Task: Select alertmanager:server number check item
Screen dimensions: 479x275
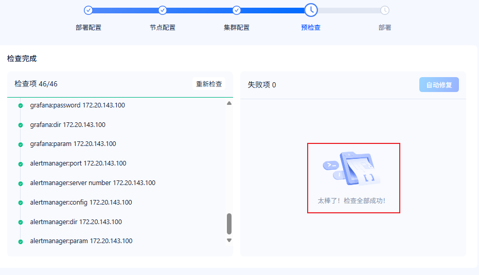Action: click(x=93, y=183)
